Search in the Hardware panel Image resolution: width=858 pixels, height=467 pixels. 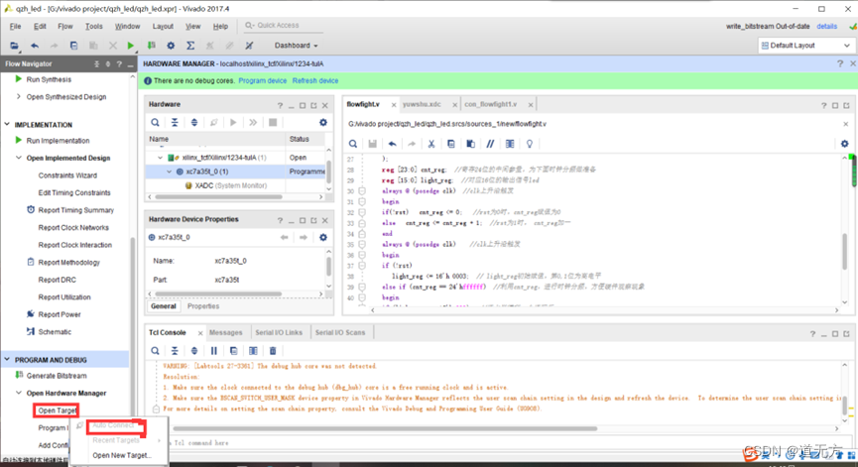click(156, 123)
